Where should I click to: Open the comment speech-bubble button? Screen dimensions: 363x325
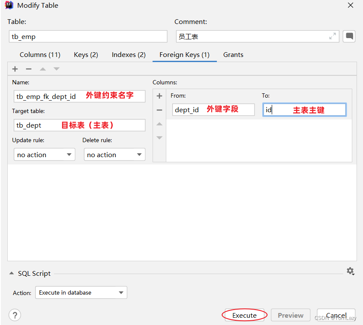click(x=349, y=36)
